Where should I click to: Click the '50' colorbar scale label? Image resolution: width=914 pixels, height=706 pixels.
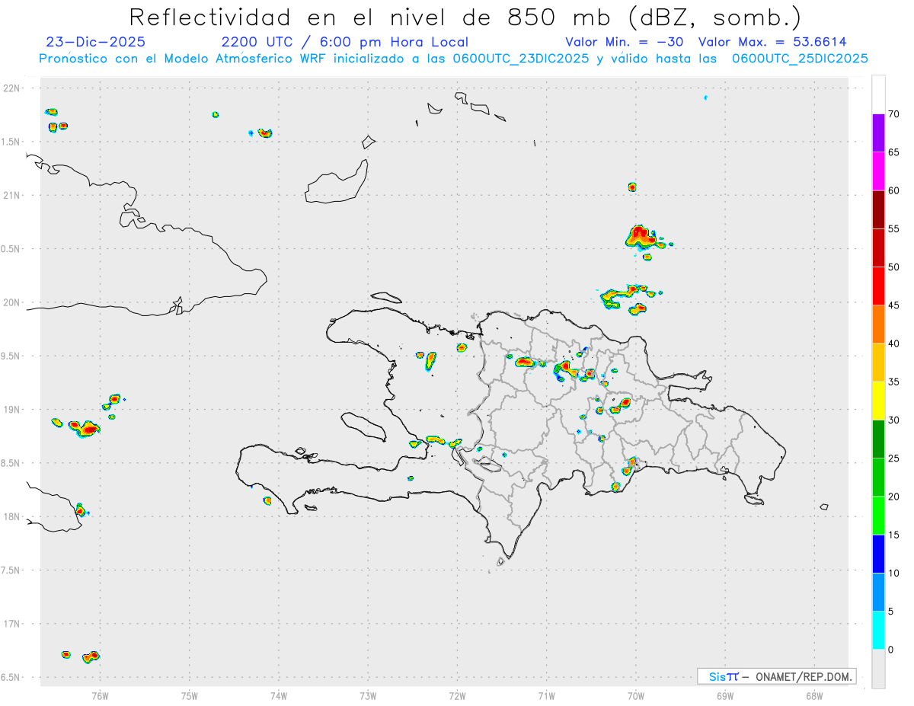coord(894,267)
